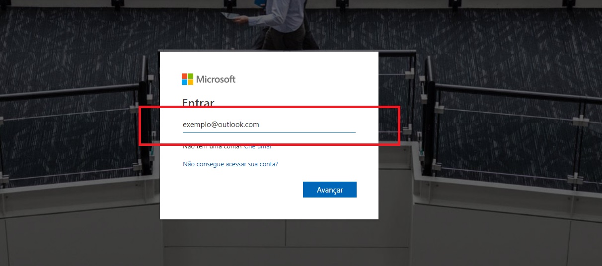Open "Não consegue acessar sua conta?" link

point(230,164)
